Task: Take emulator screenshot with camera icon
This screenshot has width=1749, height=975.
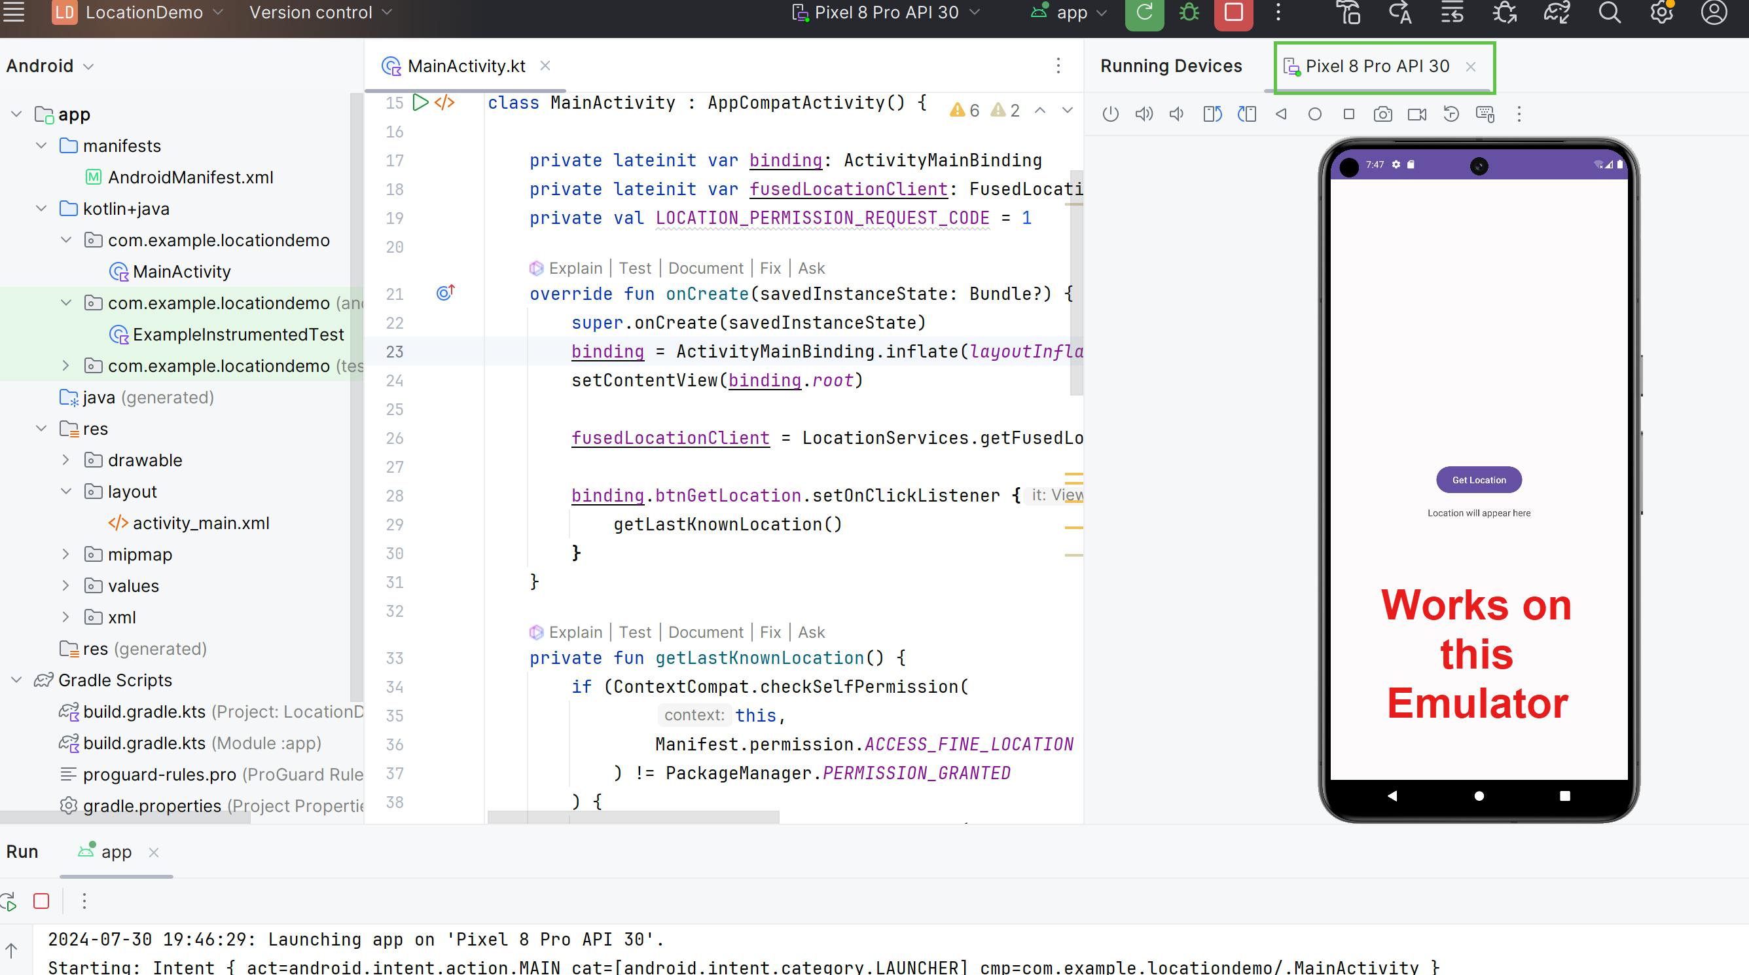Action: [1383, 114]
